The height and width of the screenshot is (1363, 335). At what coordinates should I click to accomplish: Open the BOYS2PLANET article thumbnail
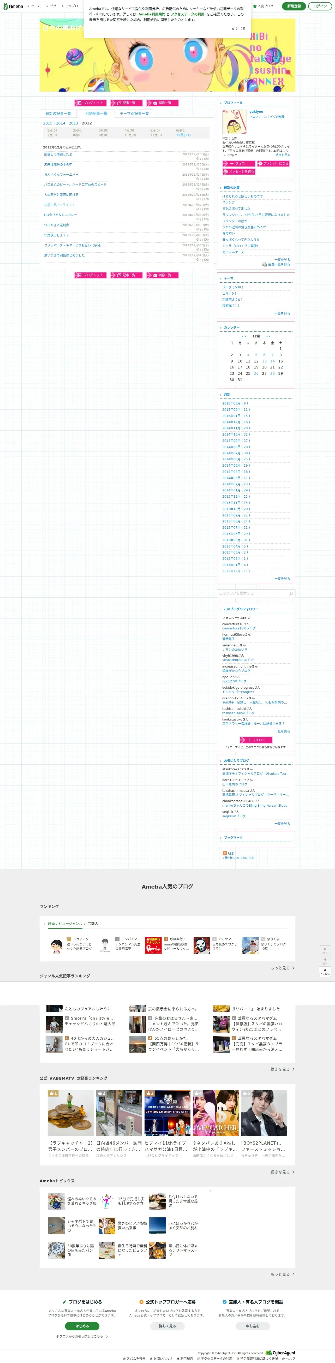pos(264,1113)
